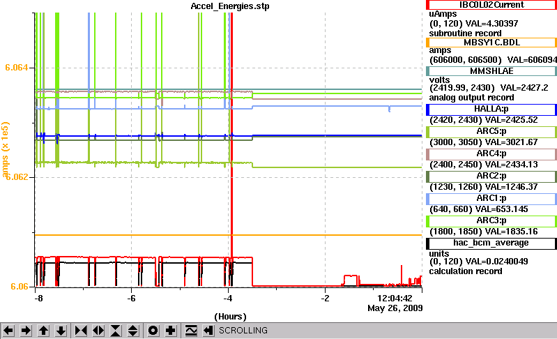
Task: Click the VAL=4.30397 reading for IBC0L02Current
Action: coord(491,24)
